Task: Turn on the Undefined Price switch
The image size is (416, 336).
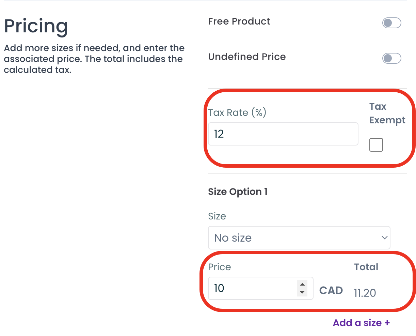Action: tap(391, 58)
